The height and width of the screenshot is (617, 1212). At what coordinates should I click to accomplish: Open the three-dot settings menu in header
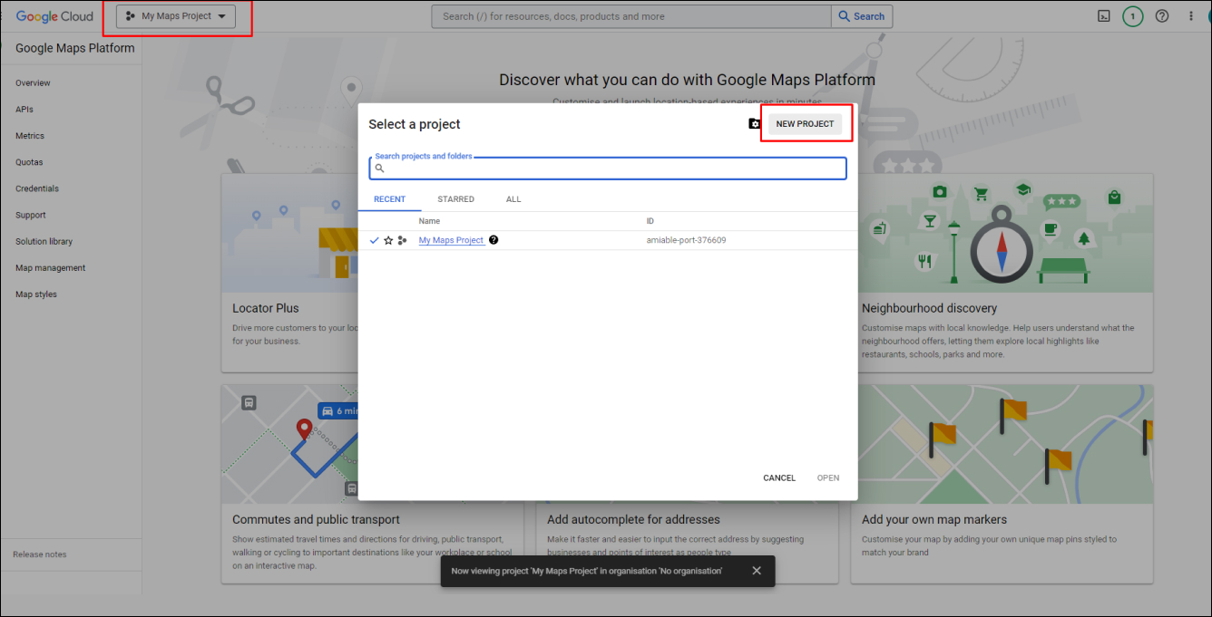click(1191, 16)
